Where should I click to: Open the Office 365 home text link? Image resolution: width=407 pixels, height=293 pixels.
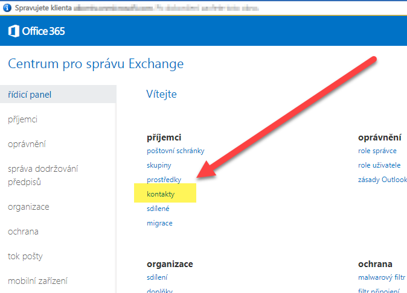(x=43, y=31)
